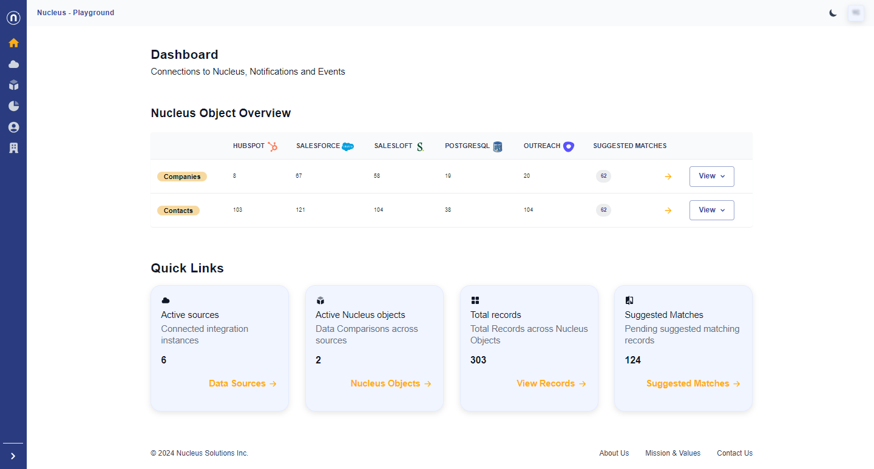The width and height of the screenshot is (874, 469).
Task: Click the Outreach logo icon
Action: click(568, 146)
